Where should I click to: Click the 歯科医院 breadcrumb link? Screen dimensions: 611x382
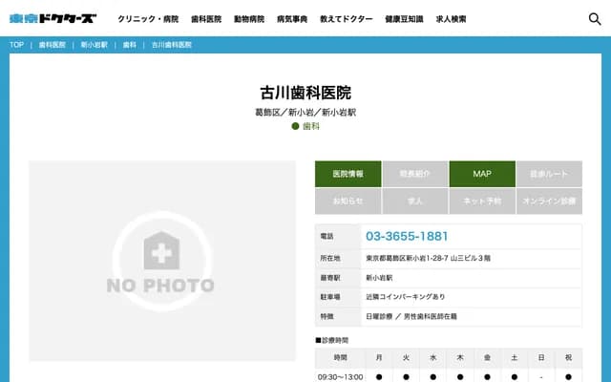53,45
